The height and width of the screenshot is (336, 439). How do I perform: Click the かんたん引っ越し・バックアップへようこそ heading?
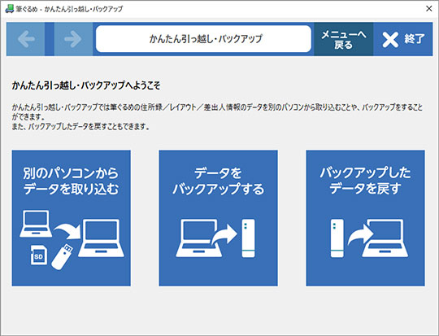(86, 85)
